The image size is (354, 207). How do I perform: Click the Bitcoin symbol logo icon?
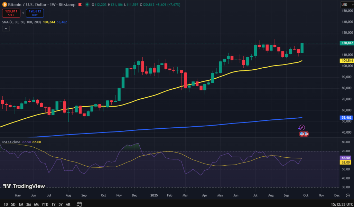[4, 4]
